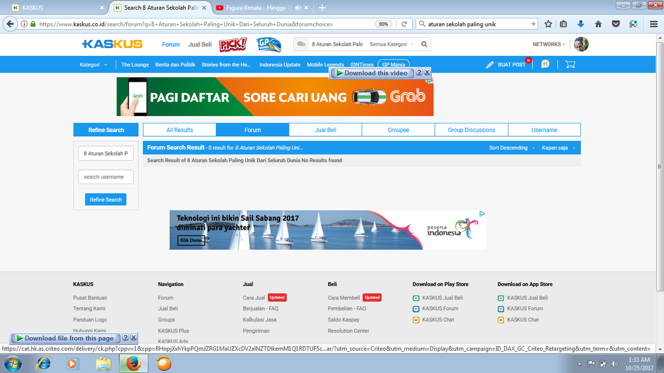Screen dimensions: 664x373
Task: Open The Lounge in nav bar
Action: [x=135, y=65]
